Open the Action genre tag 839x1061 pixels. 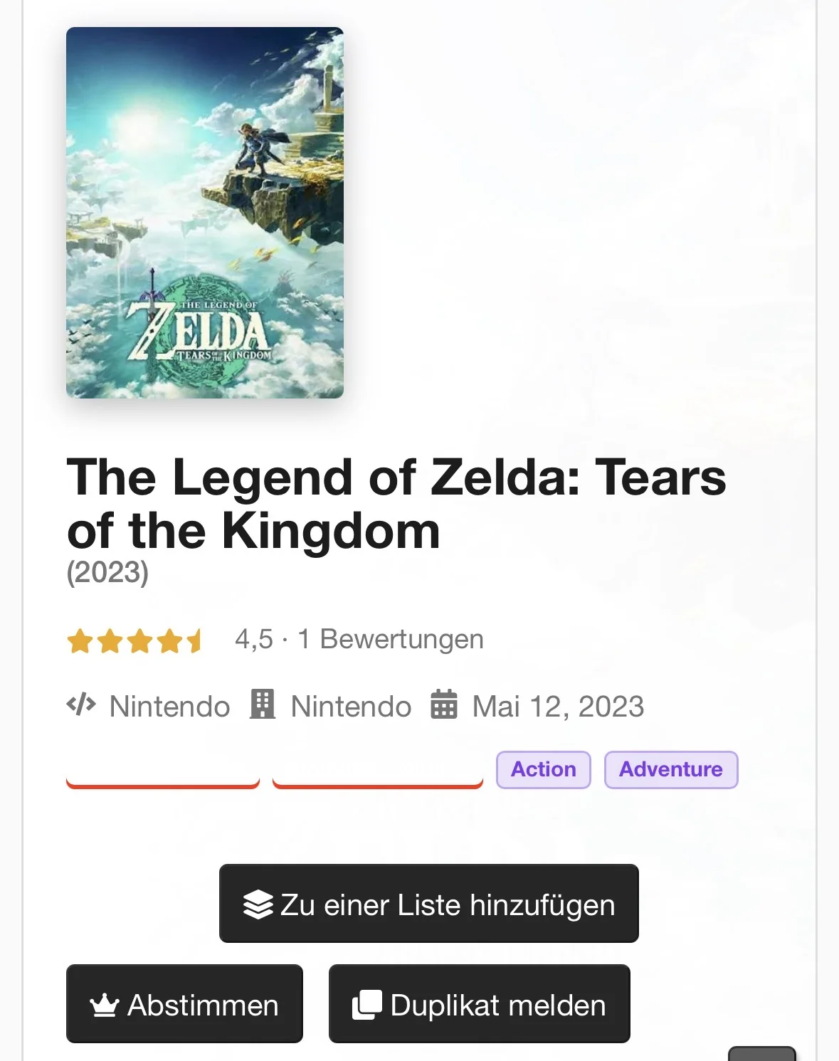click(x=544, y=769)
